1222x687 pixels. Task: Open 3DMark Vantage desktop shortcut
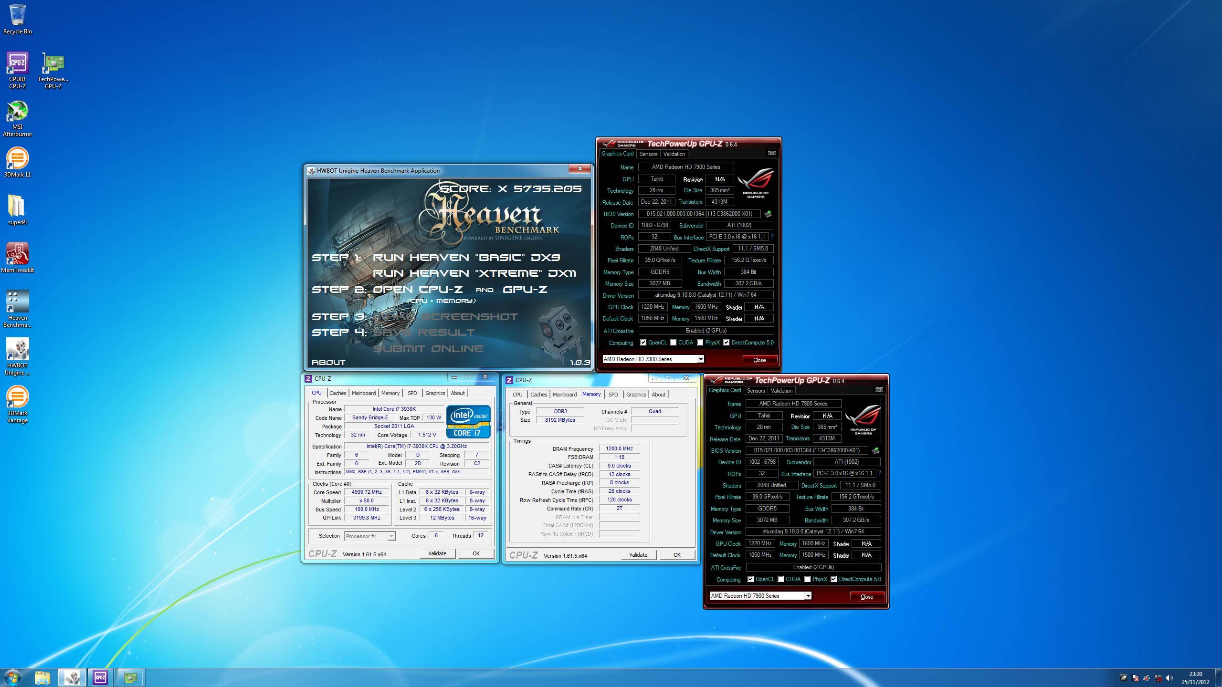coord(17,405)
